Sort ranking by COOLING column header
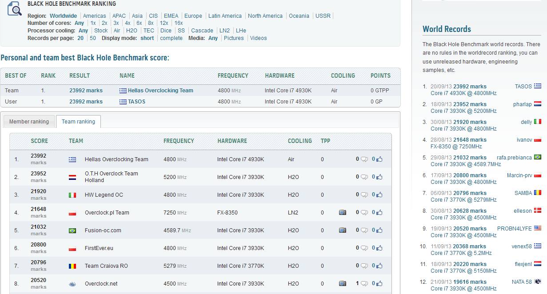The height and width of the screenshot is (294, 547). click(300, 141)
